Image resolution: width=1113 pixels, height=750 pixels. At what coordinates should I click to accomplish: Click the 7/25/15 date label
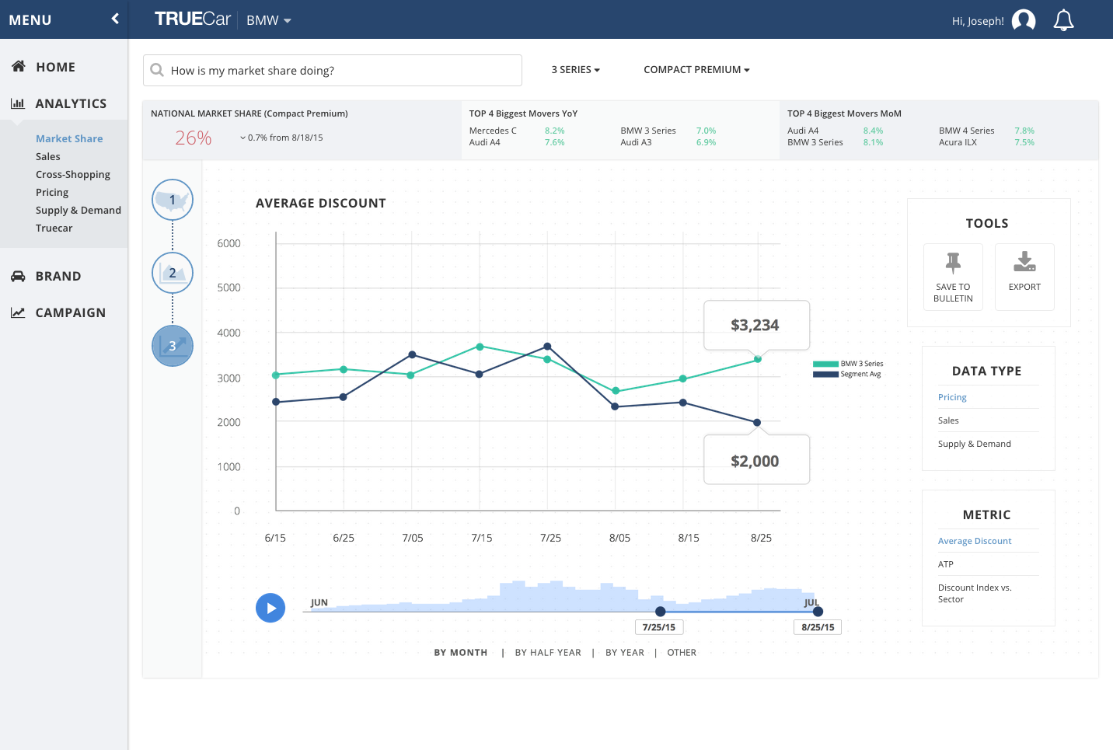coord(659,627)
